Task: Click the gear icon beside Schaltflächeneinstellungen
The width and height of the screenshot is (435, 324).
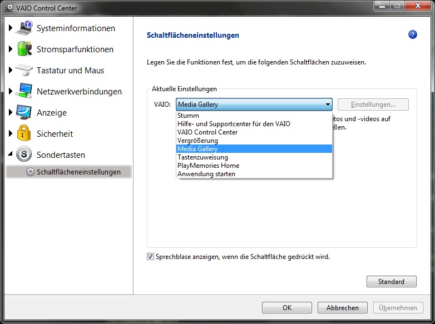Action: 30,172
